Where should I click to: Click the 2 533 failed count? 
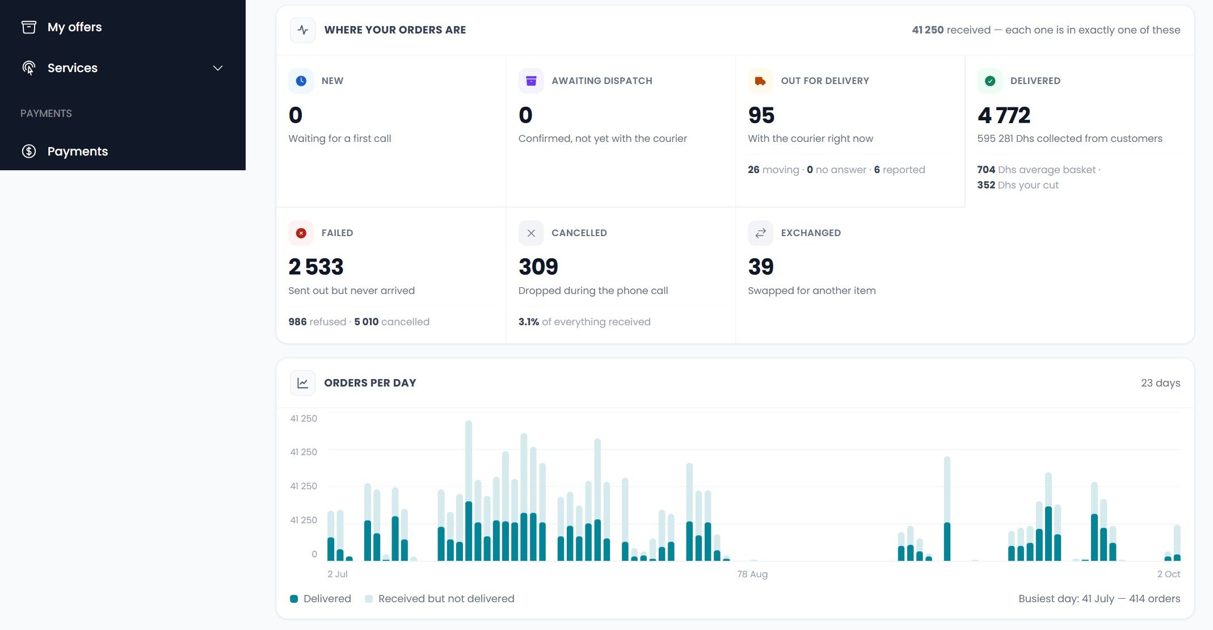pyautogui.click(x=316, y=267)
